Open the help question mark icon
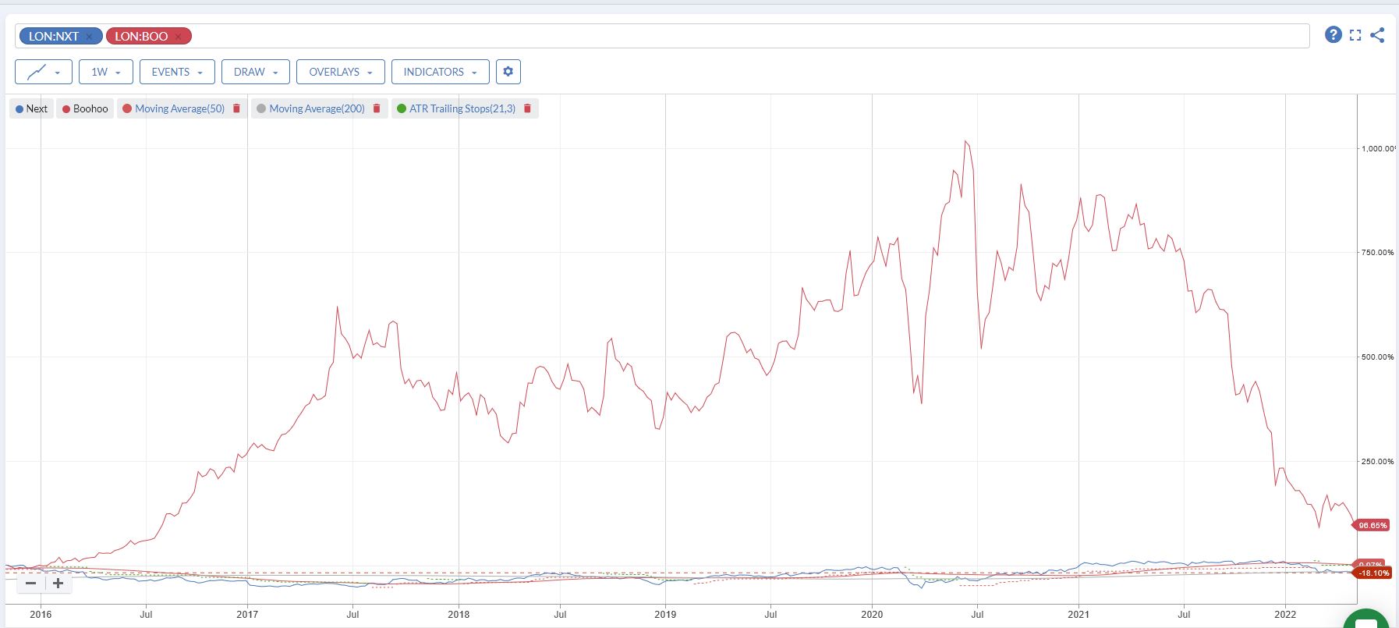Screen dimensions: 1399x628 (1333, 34)
